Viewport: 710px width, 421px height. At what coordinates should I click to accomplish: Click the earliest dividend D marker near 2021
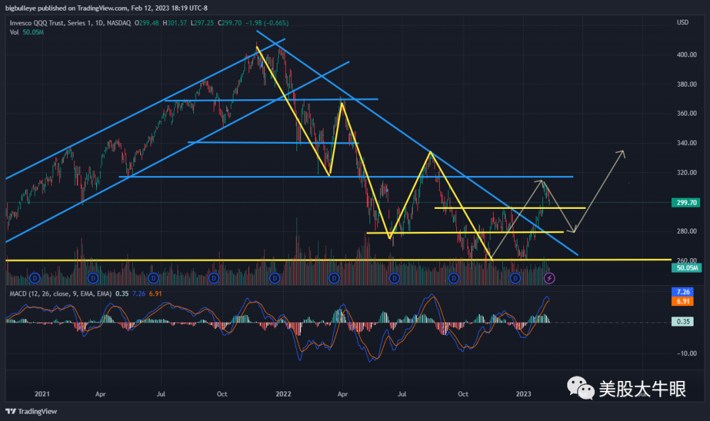click(34, 278)
